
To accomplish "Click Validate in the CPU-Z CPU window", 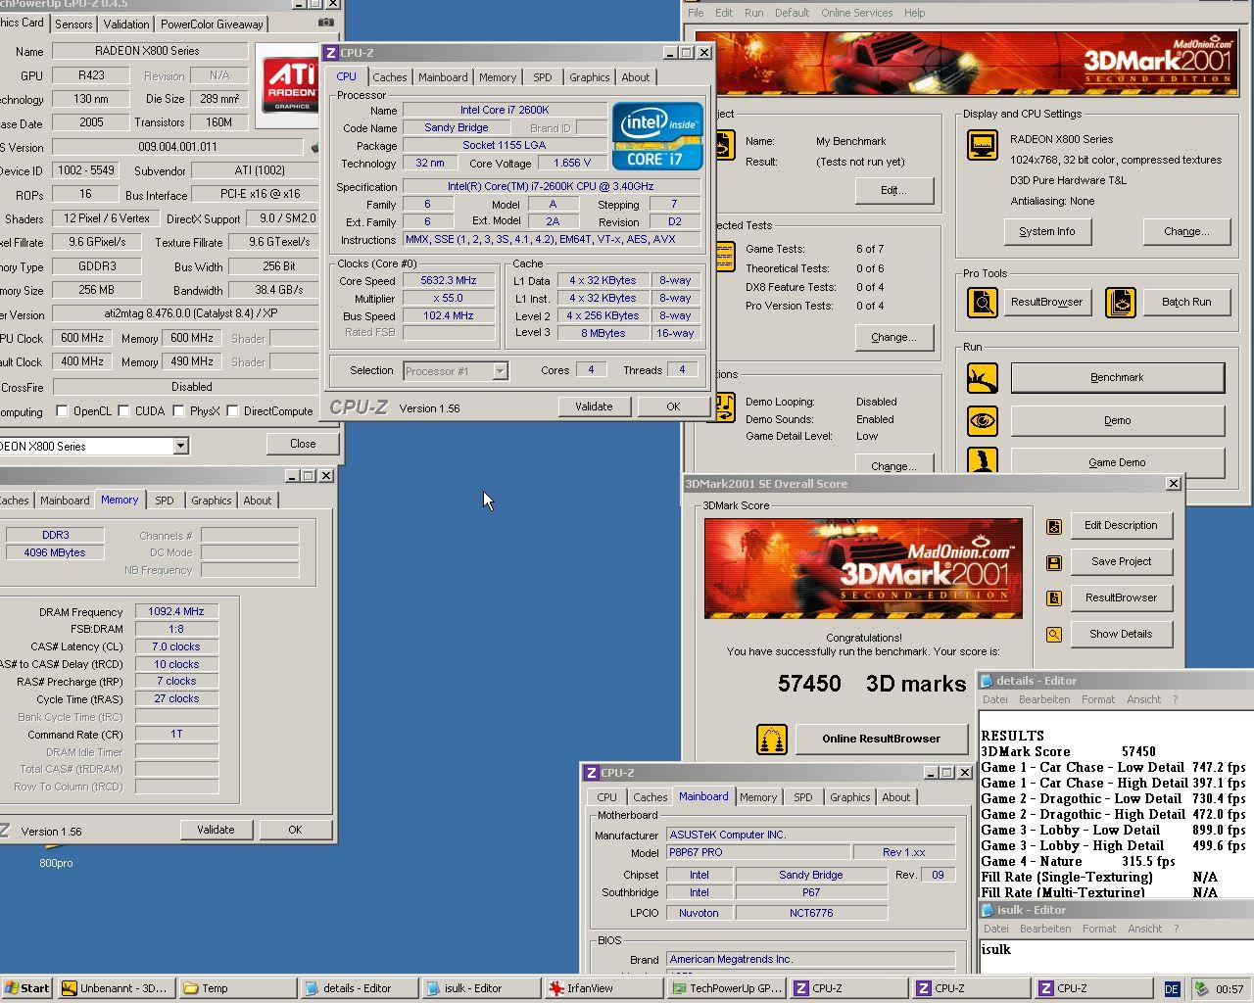I will [x=594, y=406].
